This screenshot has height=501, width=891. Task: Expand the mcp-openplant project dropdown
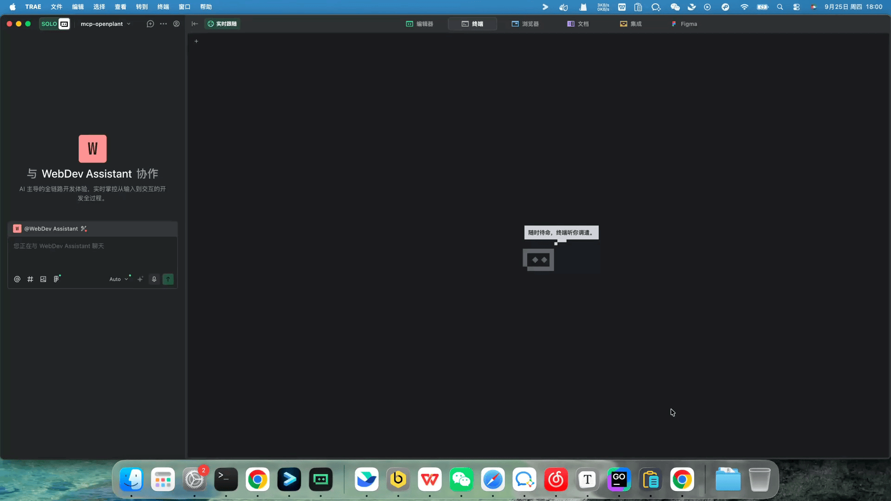105,24
